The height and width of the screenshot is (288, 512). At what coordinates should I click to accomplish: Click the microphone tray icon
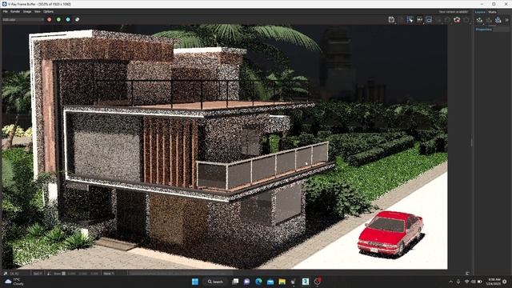(x=458, y=282)
